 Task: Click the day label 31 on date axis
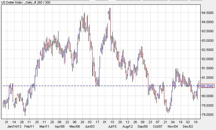[x=7, y=122]
